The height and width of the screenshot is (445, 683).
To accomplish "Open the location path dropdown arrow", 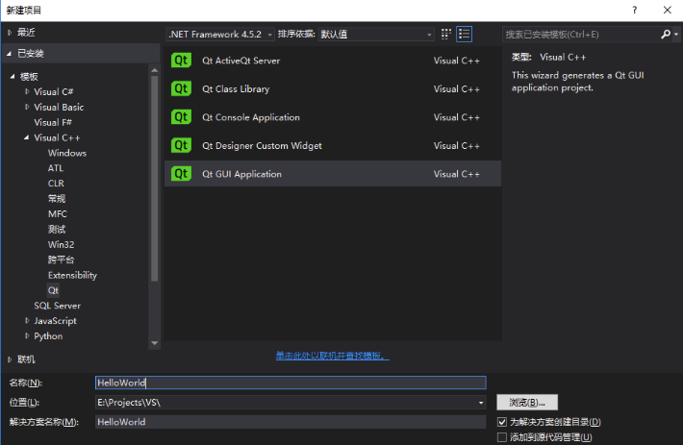I will click(481, 403).
